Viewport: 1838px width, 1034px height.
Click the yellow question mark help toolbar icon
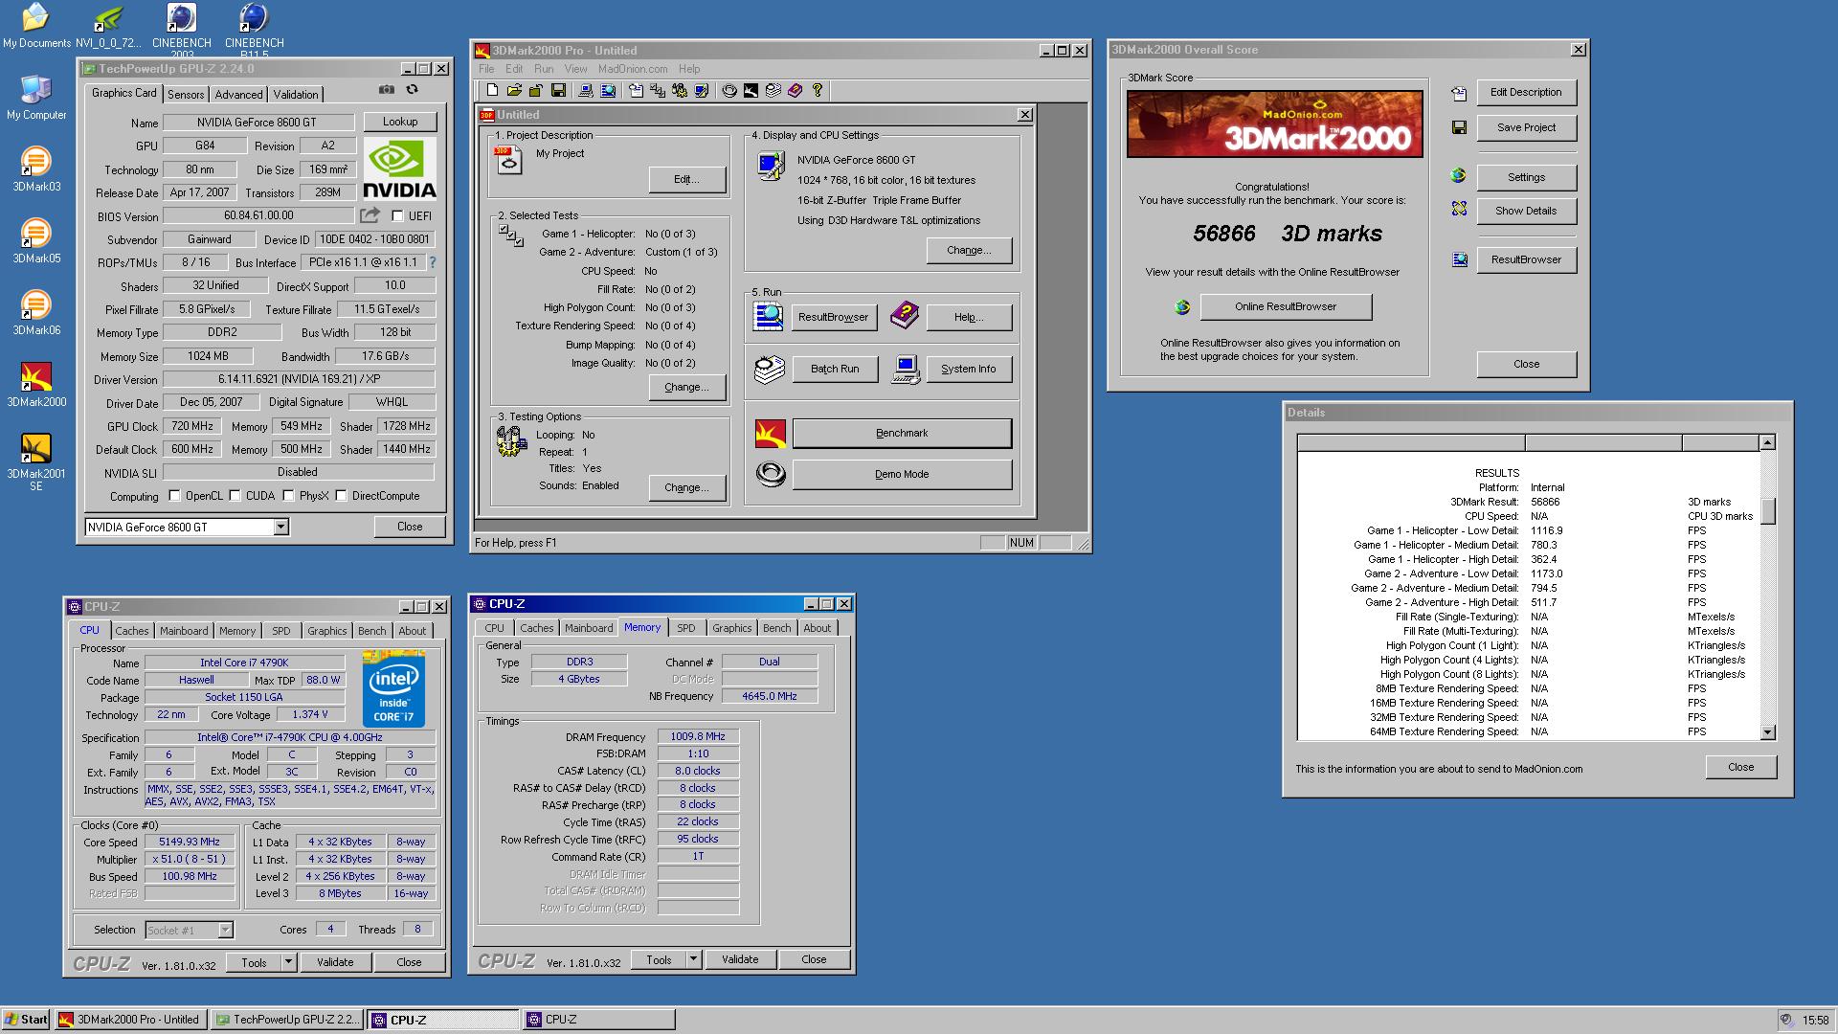[x=818, y=90]
